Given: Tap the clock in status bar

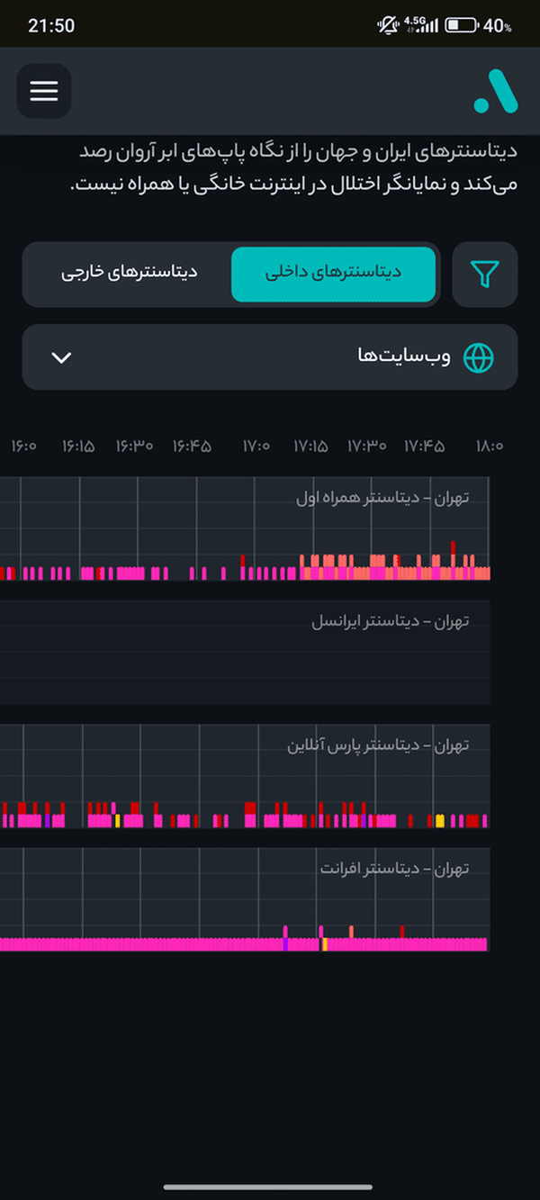Looking at the screenshot, I should click(51, 25).
